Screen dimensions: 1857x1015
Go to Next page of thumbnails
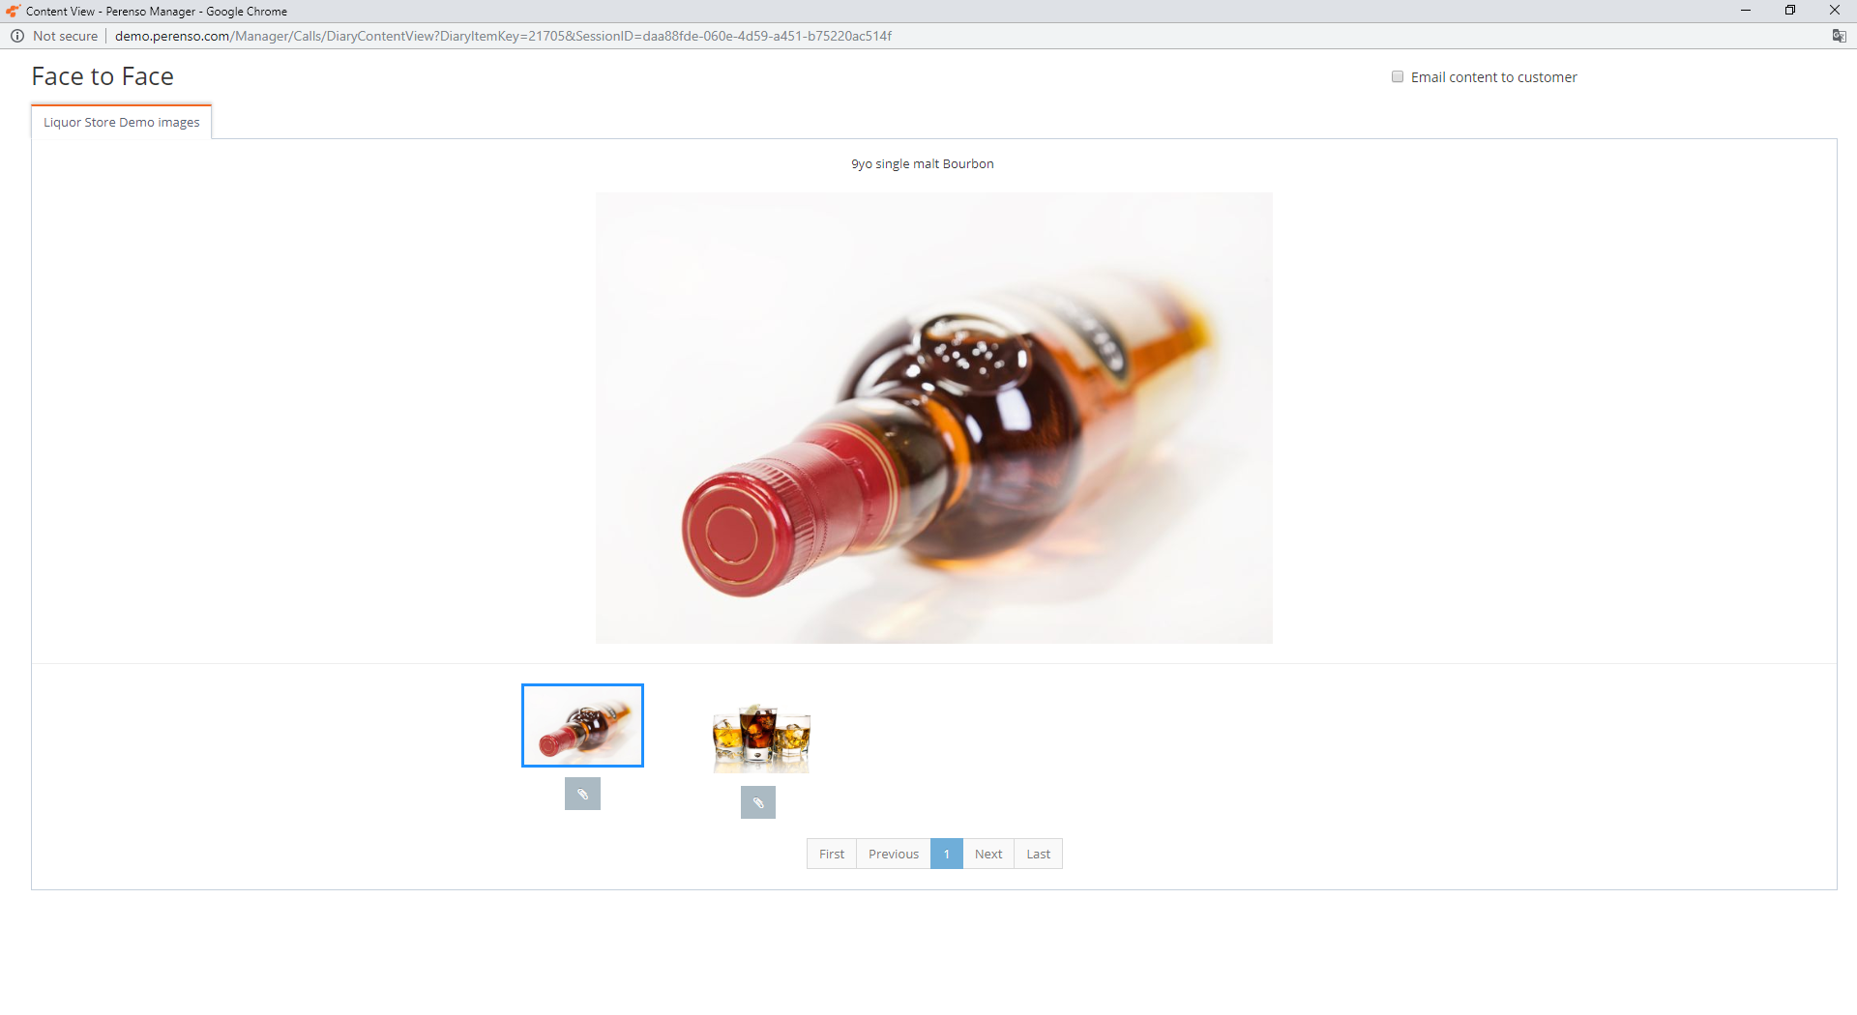pos(988,854)
